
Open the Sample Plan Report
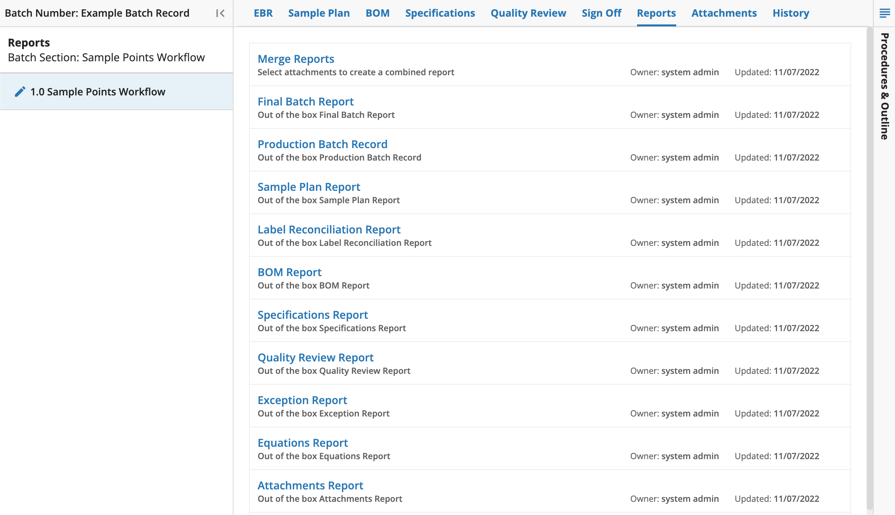click(309, 187)
